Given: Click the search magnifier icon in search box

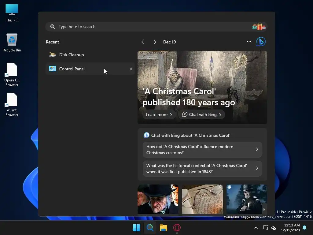Looking at the screenshot, I should [x=53, y=27].
